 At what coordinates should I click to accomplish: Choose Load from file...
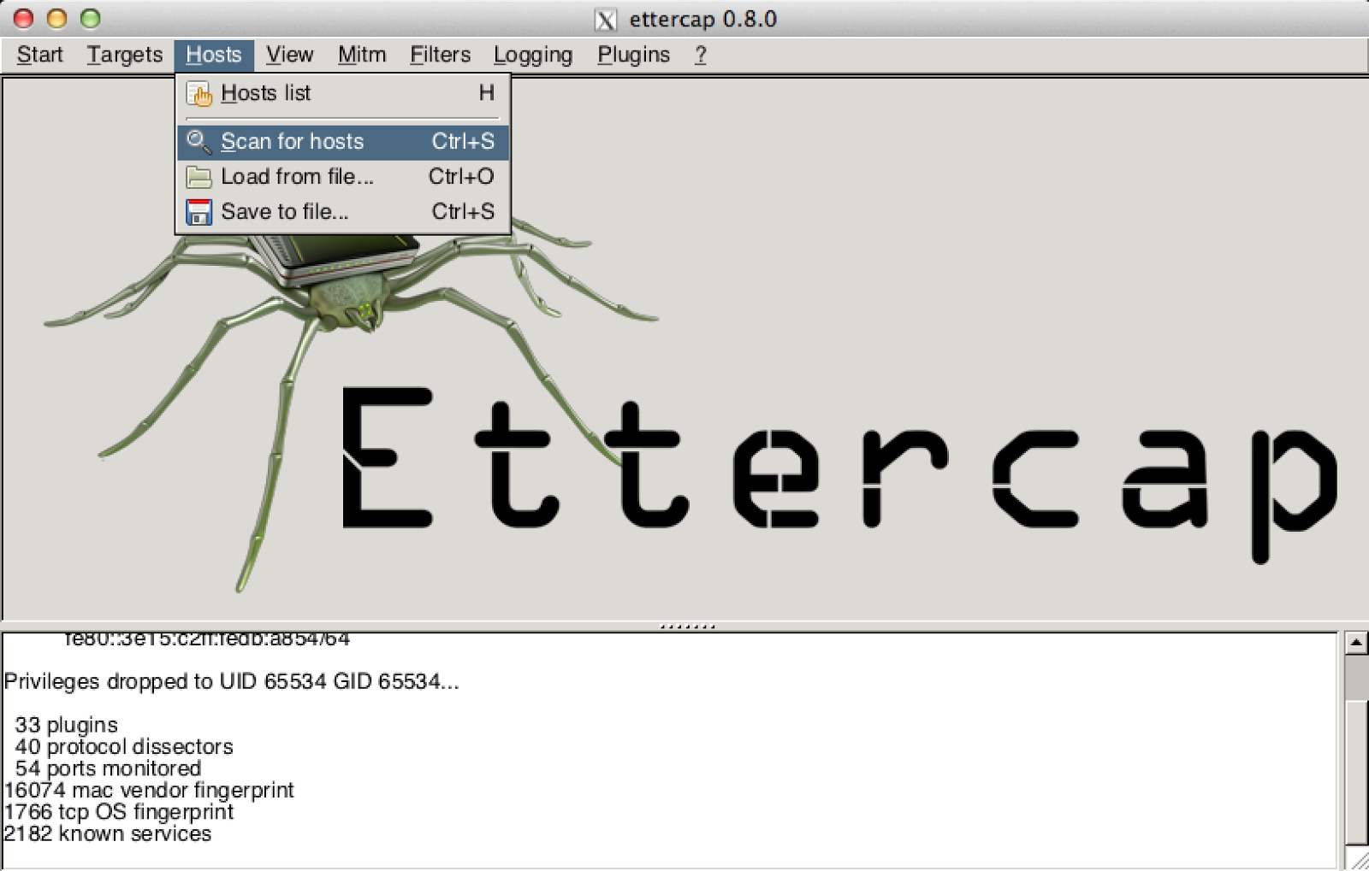(x=342, y=177)
